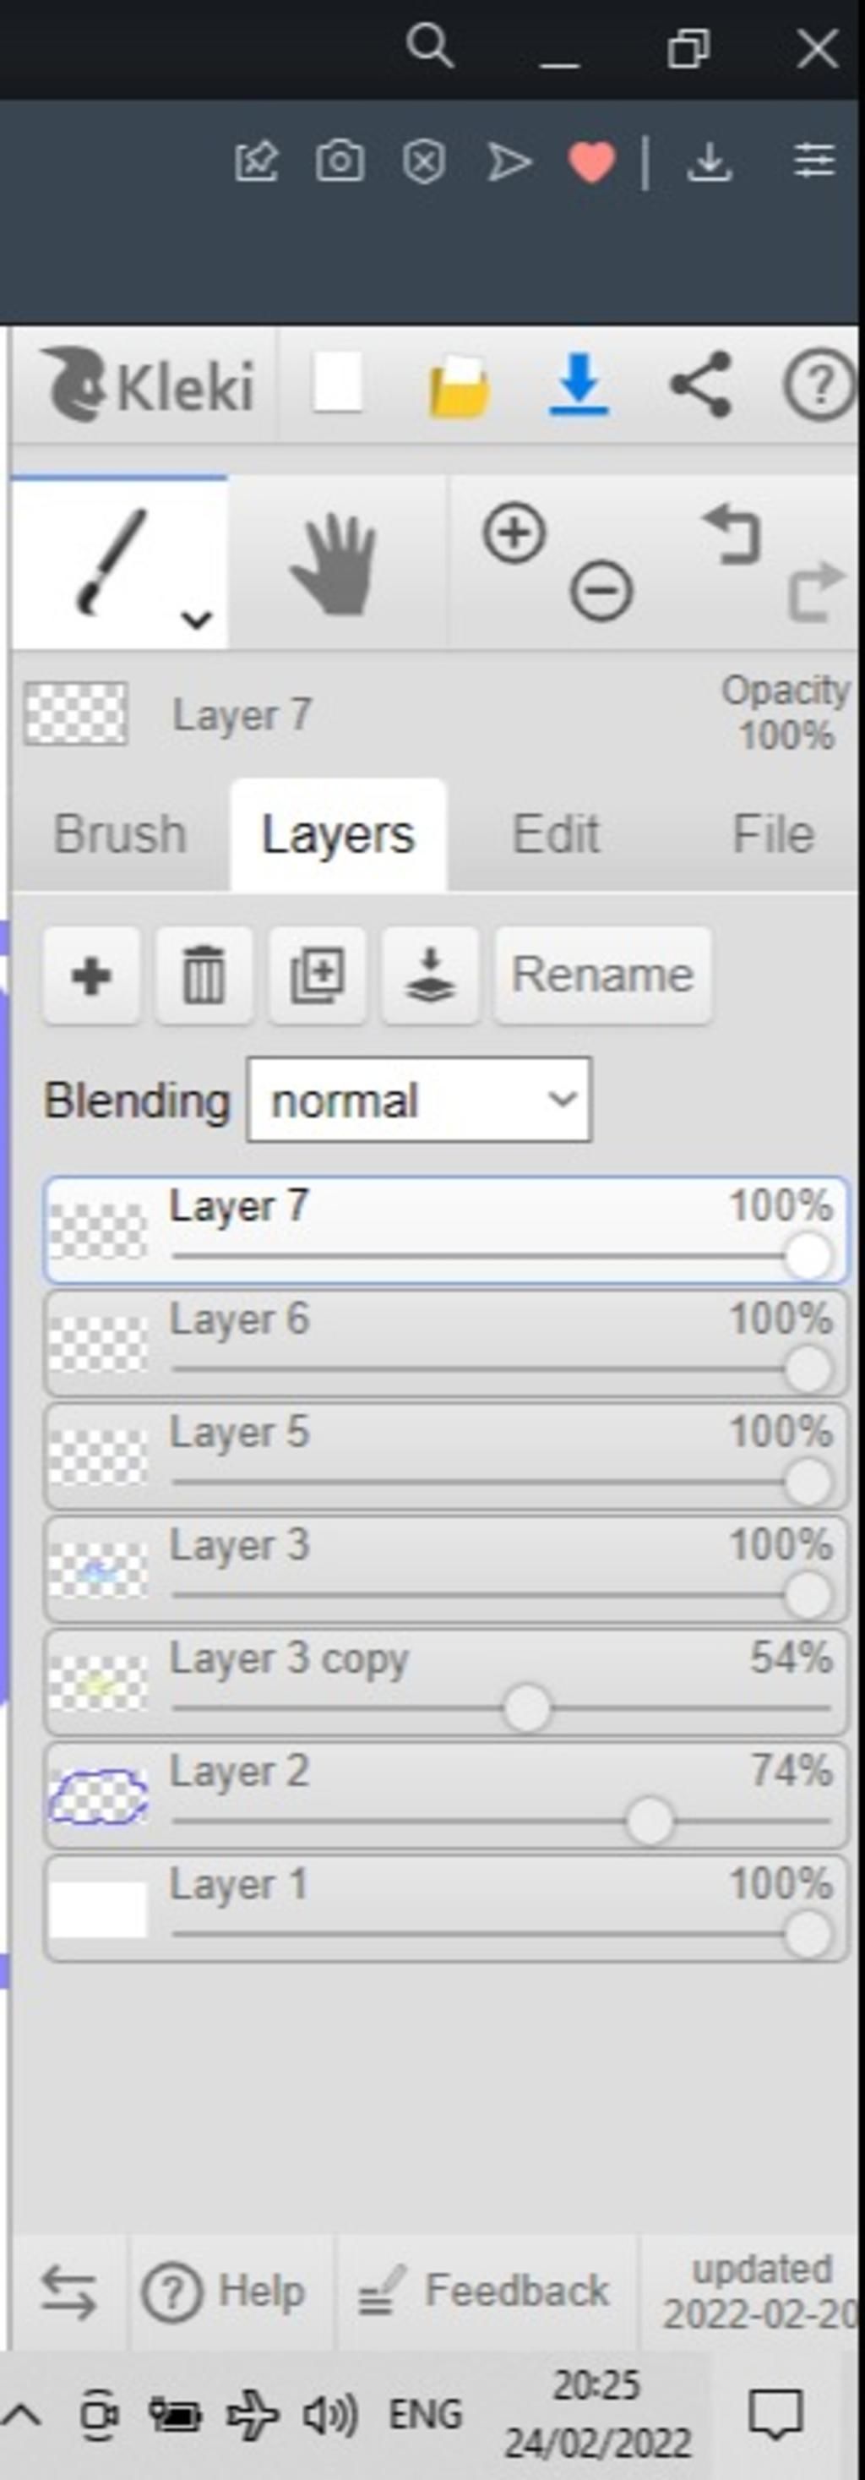Zoom in with the plus magnifier

pyautogui.click(x=514, y=533)
